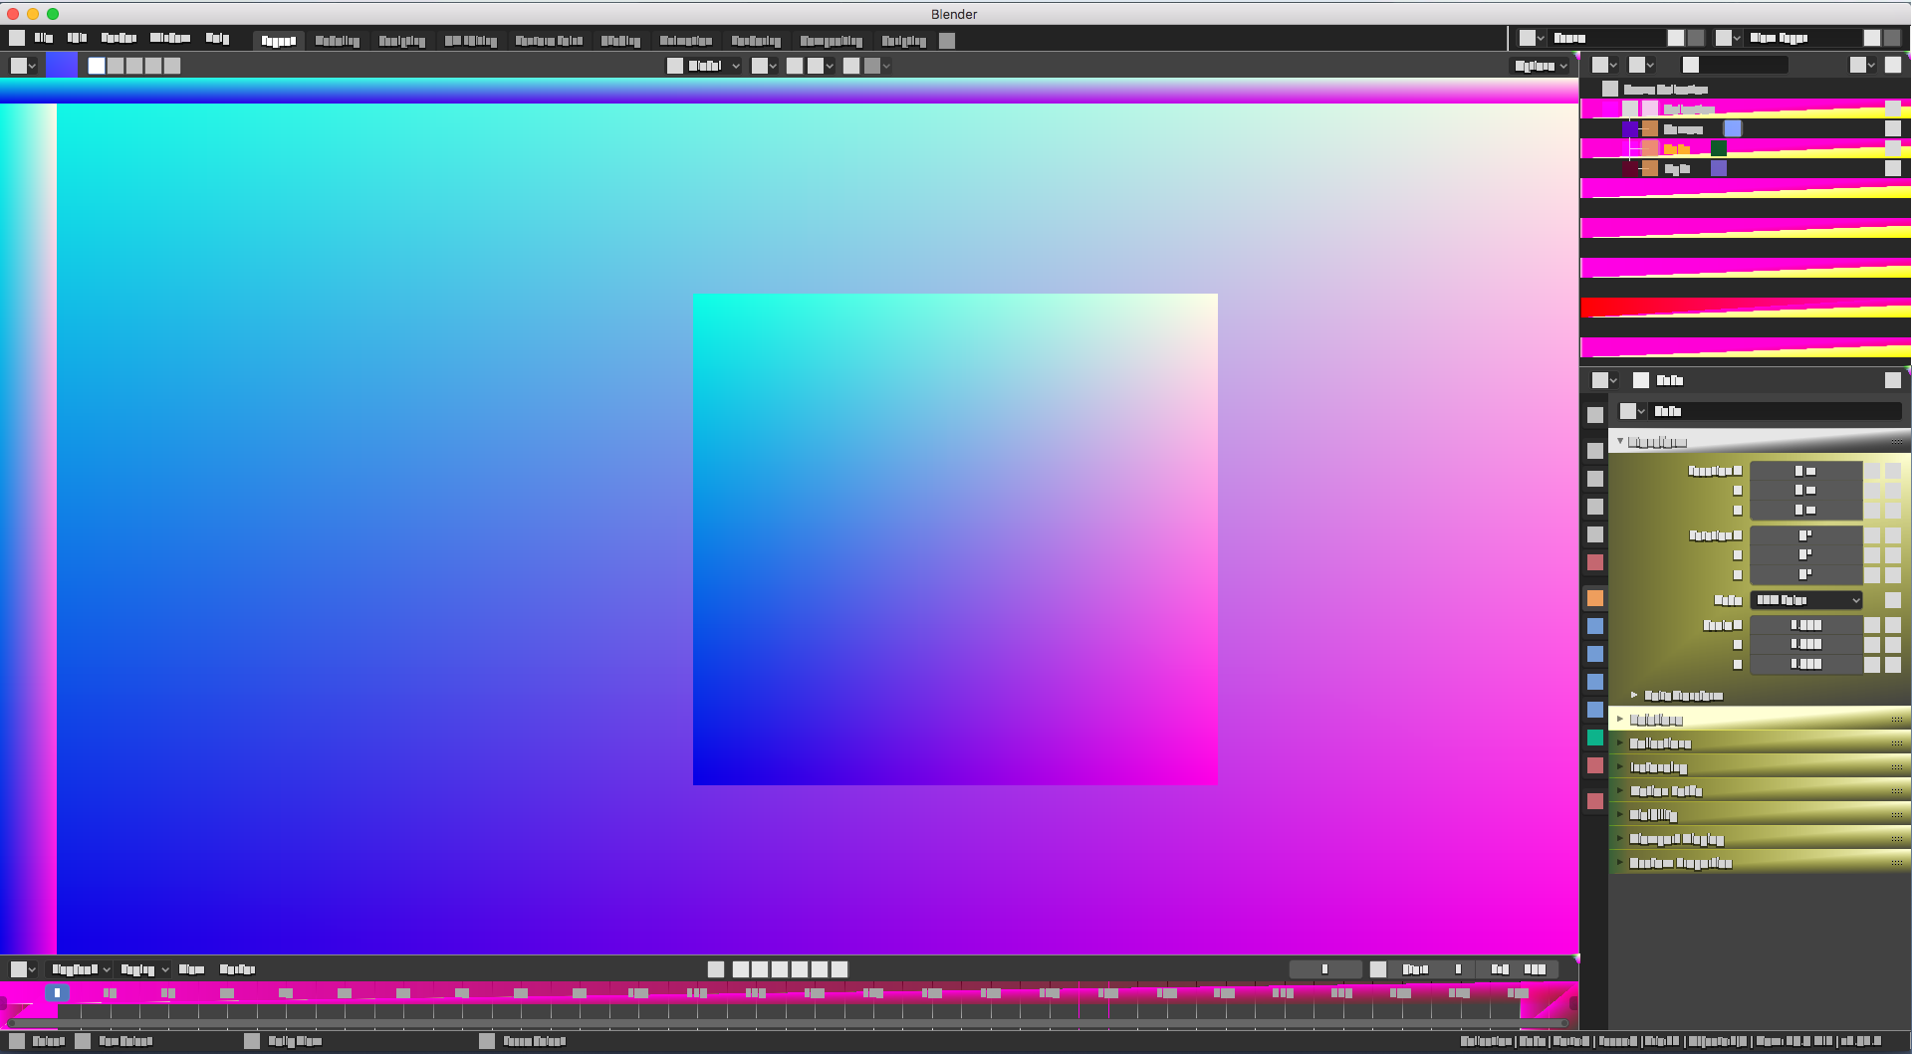Toggle visibility of Light in the Outliner
The width and height of the screenshot is (1912, 1054).
[x=1893, y=168]
